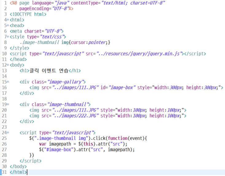Collapse the style block fold on line 7
This screenshot has height=176, width=225.
pyautogui.click(x=8, y=37)
